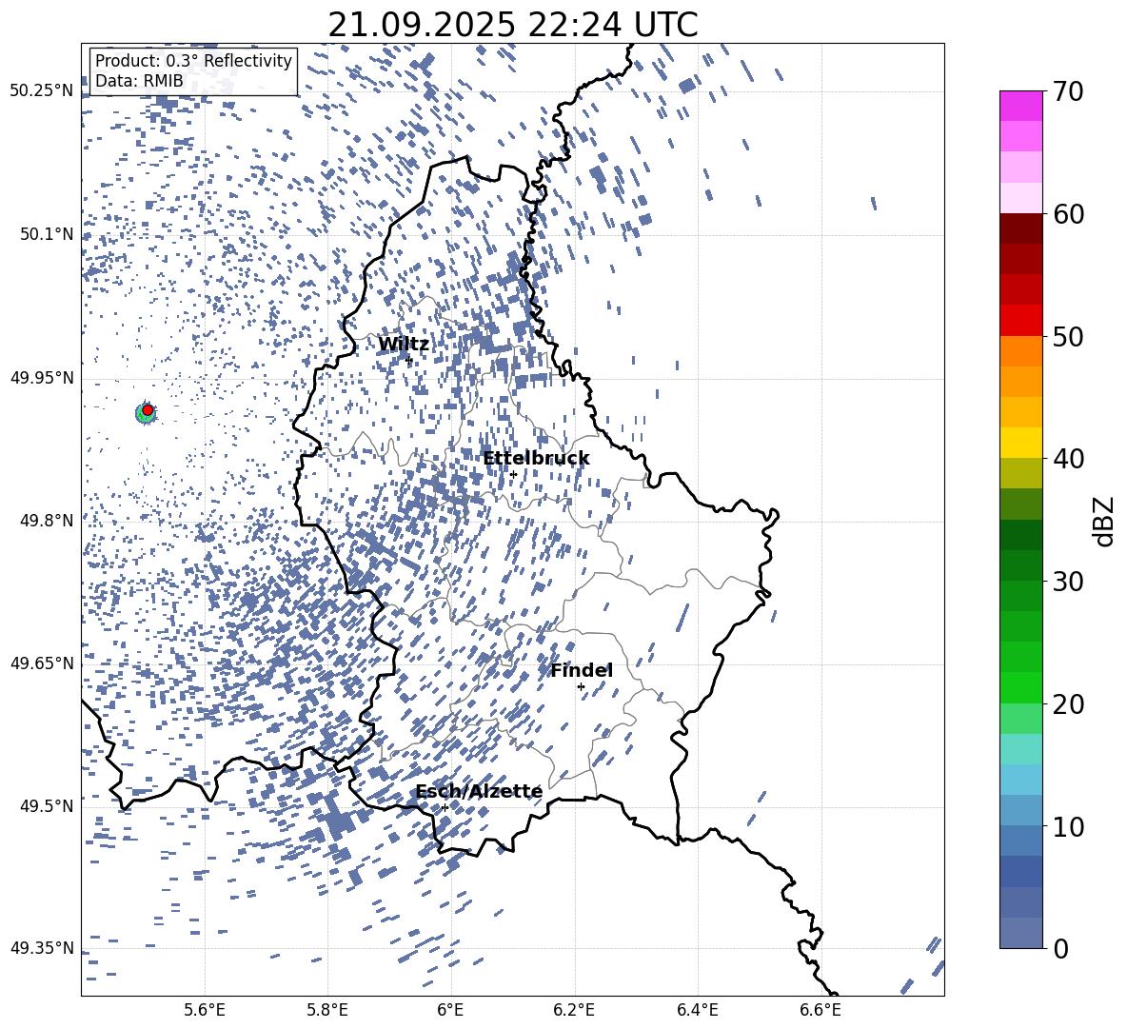Click the 49.95°N latitude label
Screen dimensions: 1127x1029
[x=42, y=378]
